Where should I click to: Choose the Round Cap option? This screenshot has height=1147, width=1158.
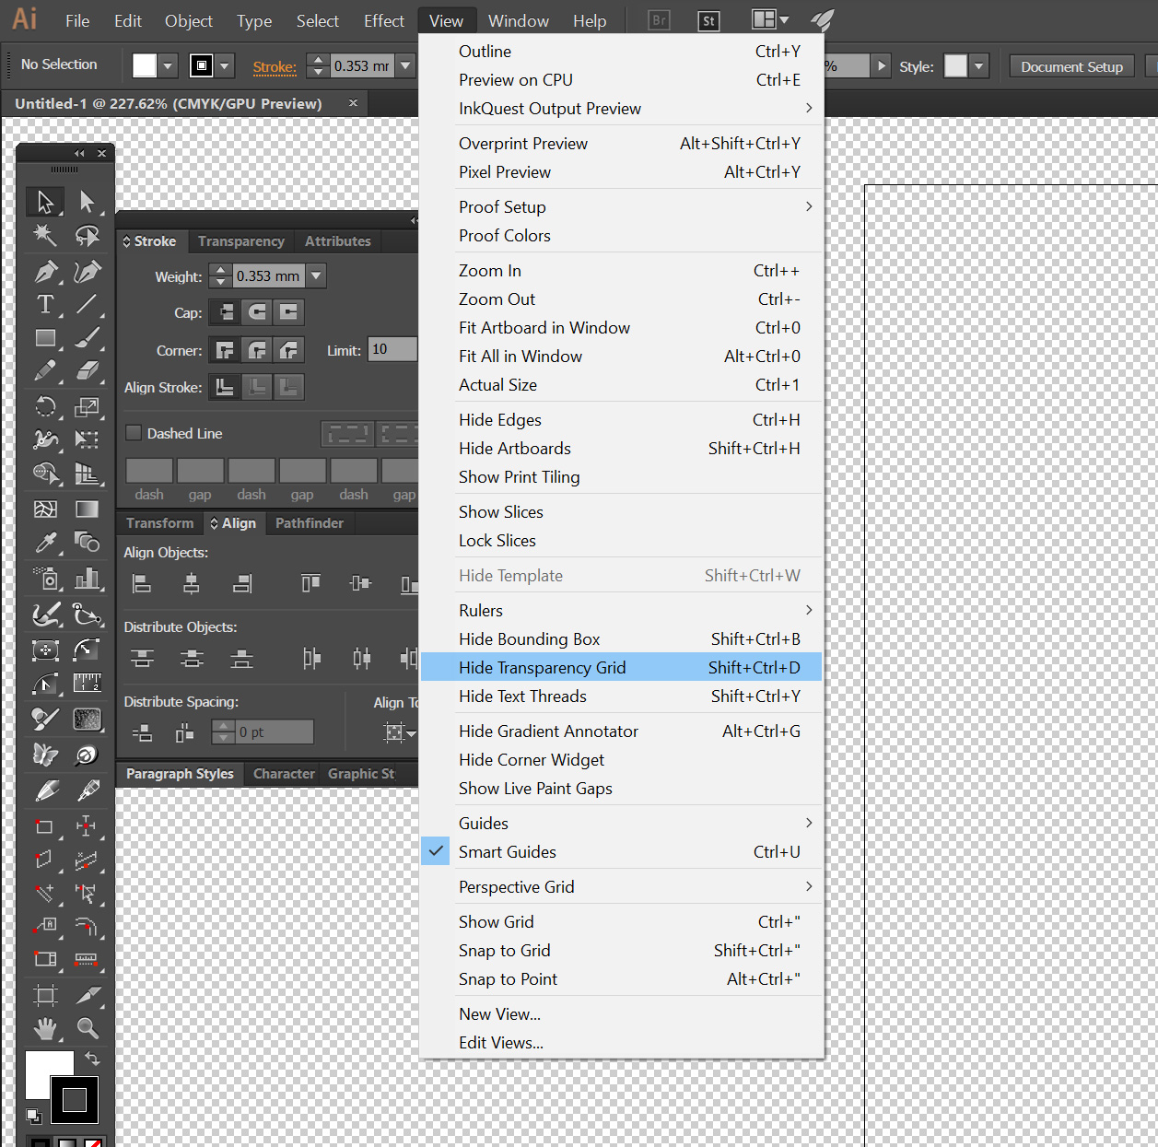(257, 312)
